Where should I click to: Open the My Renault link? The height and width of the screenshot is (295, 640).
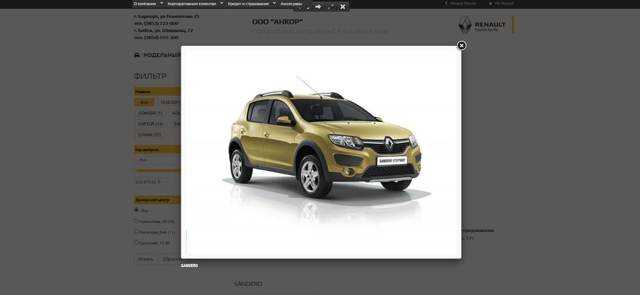pos(504,3)
